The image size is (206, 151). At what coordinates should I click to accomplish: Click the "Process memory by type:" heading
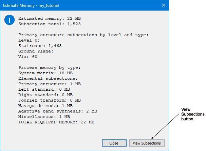(49, 67)
